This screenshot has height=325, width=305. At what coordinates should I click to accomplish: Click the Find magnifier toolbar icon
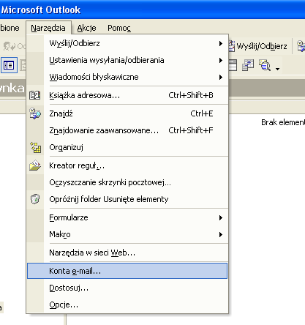click(265, 65)
